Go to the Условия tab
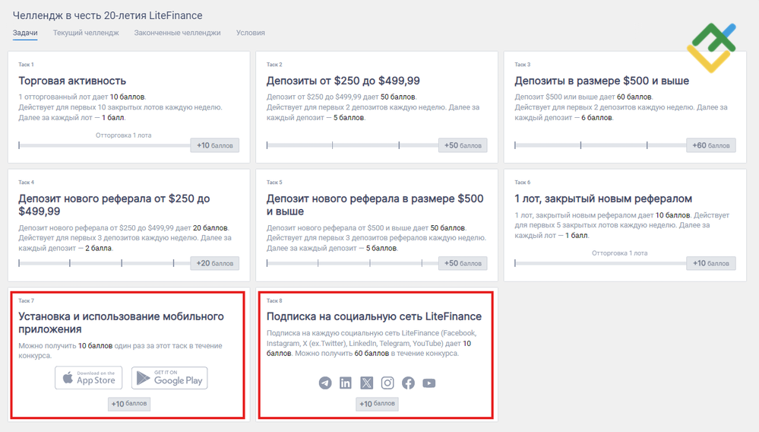The width and height of the screenshot is (759, 432). point(250,33)
